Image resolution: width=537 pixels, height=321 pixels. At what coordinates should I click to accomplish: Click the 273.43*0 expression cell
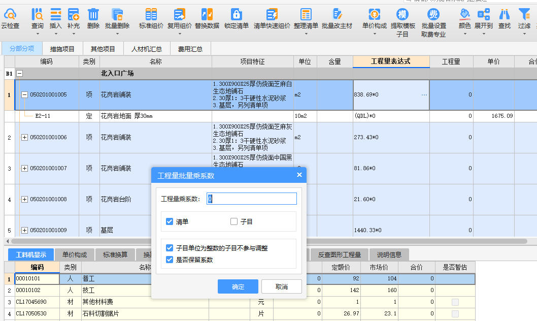(x=391, y=137)
